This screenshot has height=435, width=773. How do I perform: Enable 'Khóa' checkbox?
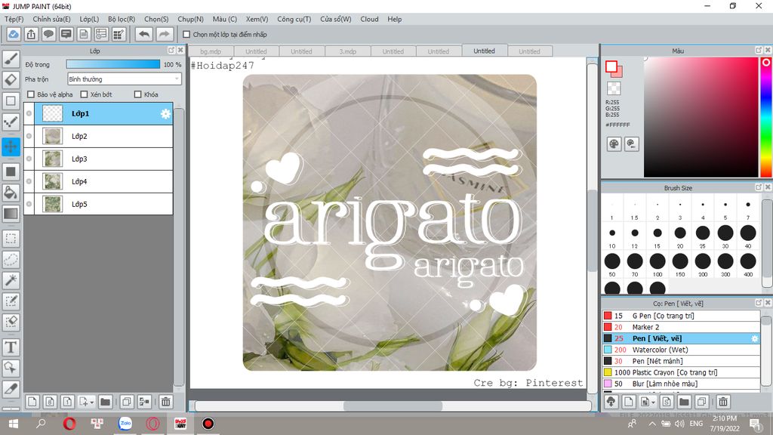tap(138, 94)
